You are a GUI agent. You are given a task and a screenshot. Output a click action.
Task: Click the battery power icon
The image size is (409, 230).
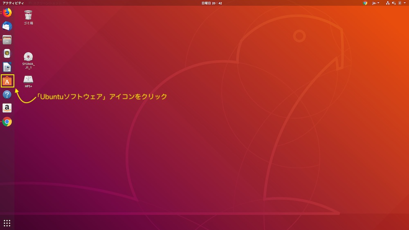[400, 3]
